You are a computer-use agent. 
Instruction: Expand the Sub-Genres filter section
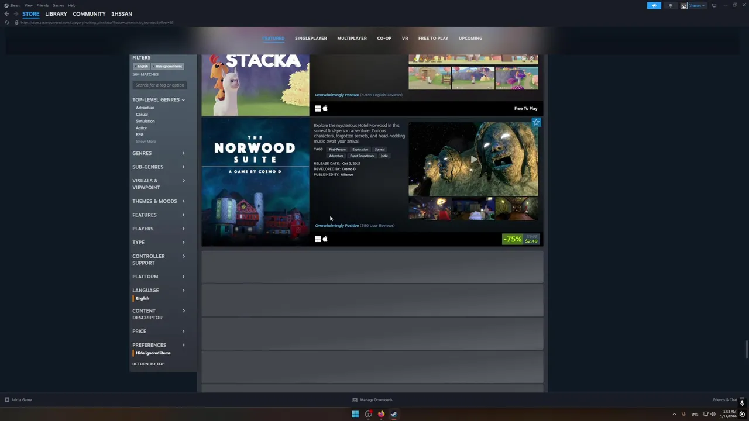[159, 167]
